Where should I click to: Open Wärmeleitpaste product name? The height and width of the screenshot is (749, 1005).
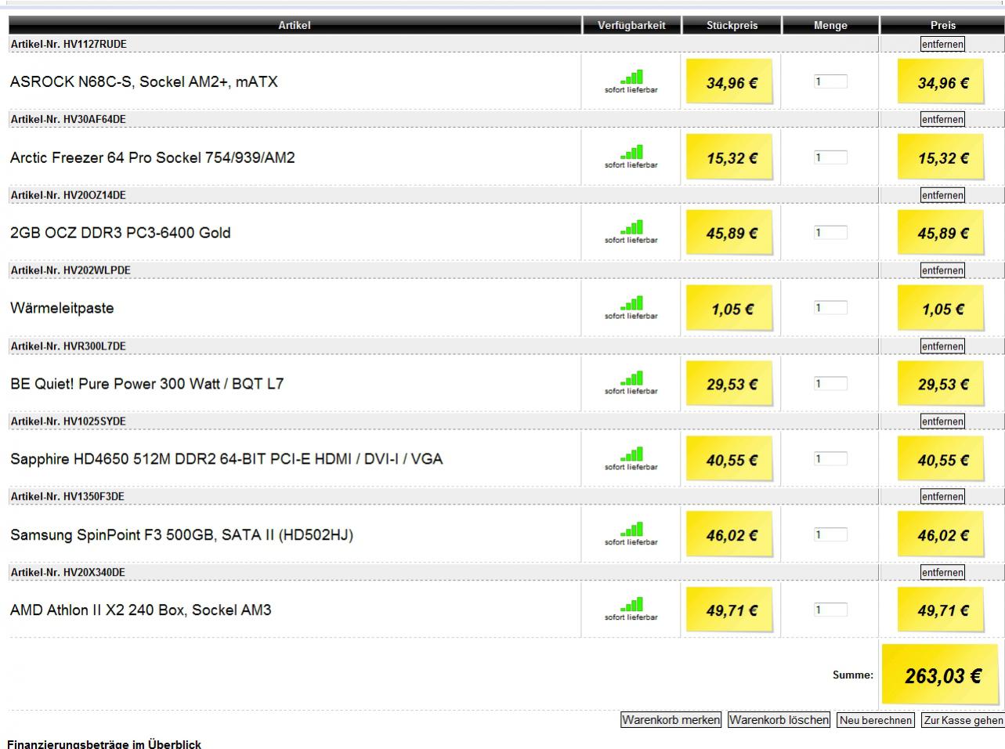[x=62, y=308]
